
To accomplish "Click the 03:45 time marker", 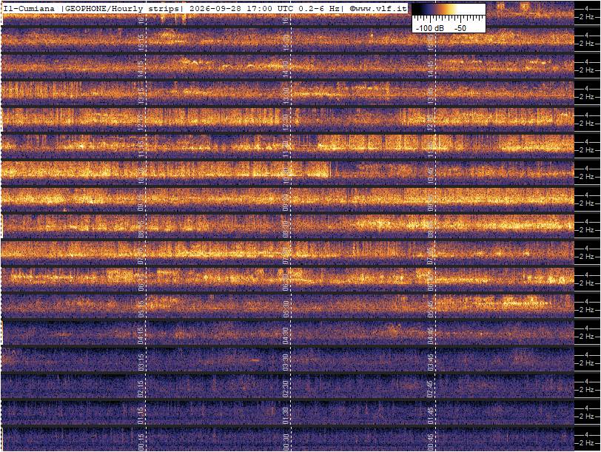I will coord(431,362).
